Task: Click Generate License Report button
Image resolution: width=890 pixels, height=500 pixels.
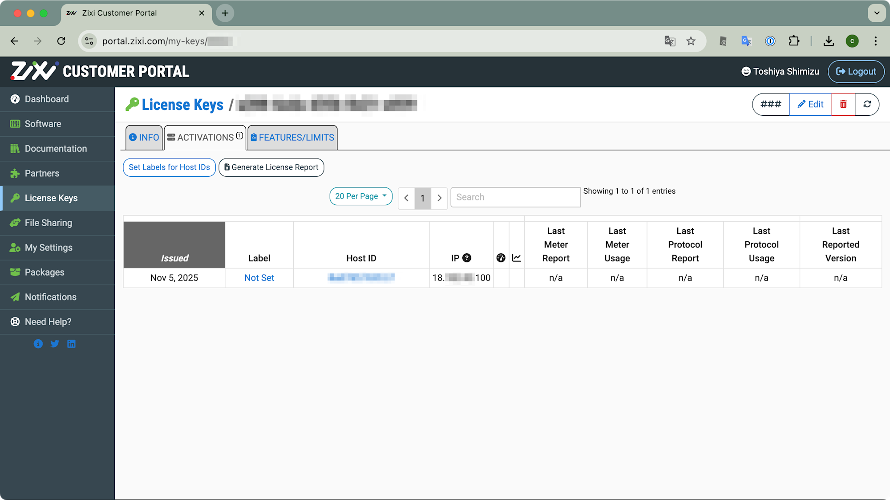Action: 271,167
